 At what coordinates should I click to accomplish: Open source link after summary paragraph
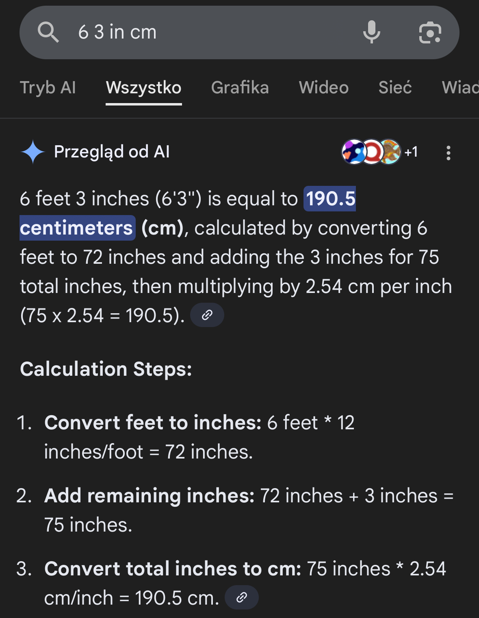[207, 315]
